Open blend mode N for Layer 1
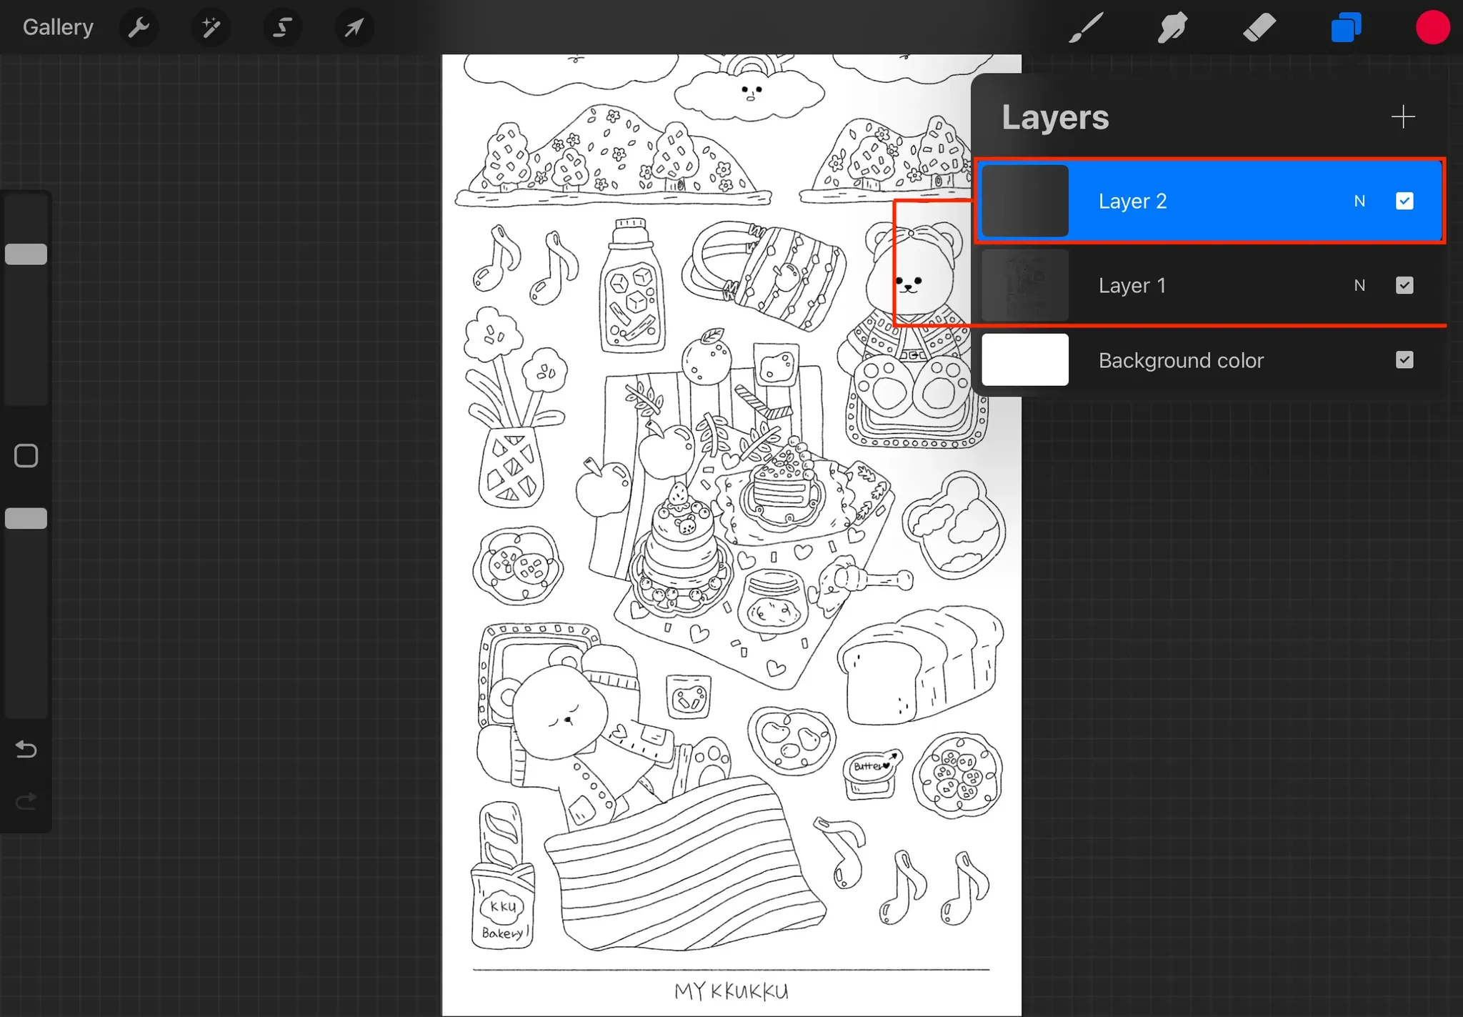This screenshot has height=1017, width=1463. 1359,285
